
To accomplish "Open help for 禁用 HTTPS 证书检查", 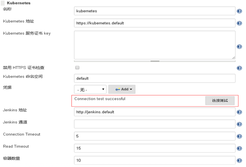I will tap(239, 68).
